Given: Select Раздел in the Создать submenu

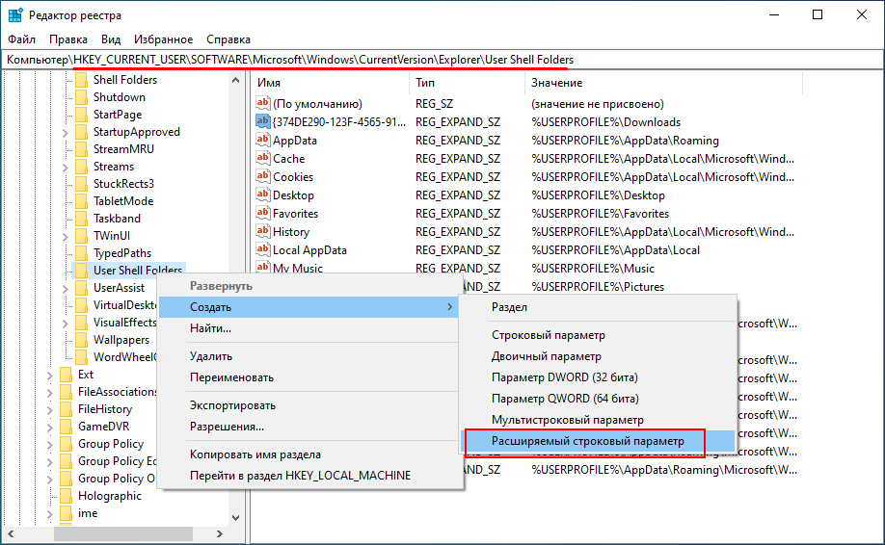Looking at the screenshot, I should tap(598, 307).
